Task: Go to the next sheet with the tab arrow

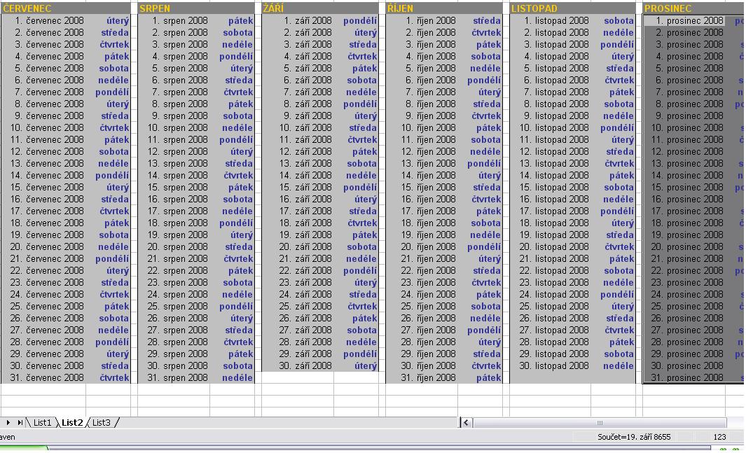Action: tap(8, 422)
